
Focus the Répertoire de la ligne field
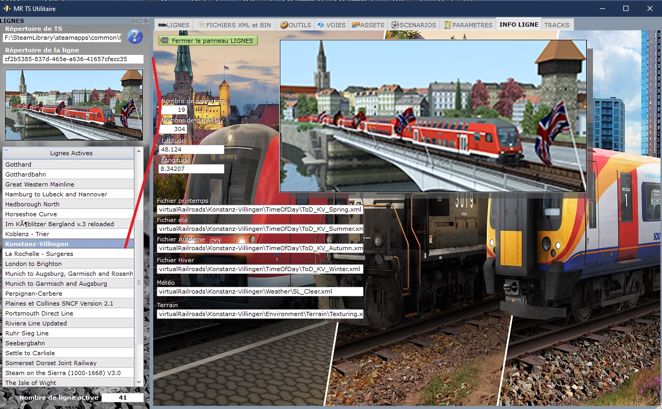tap(73, 59)
